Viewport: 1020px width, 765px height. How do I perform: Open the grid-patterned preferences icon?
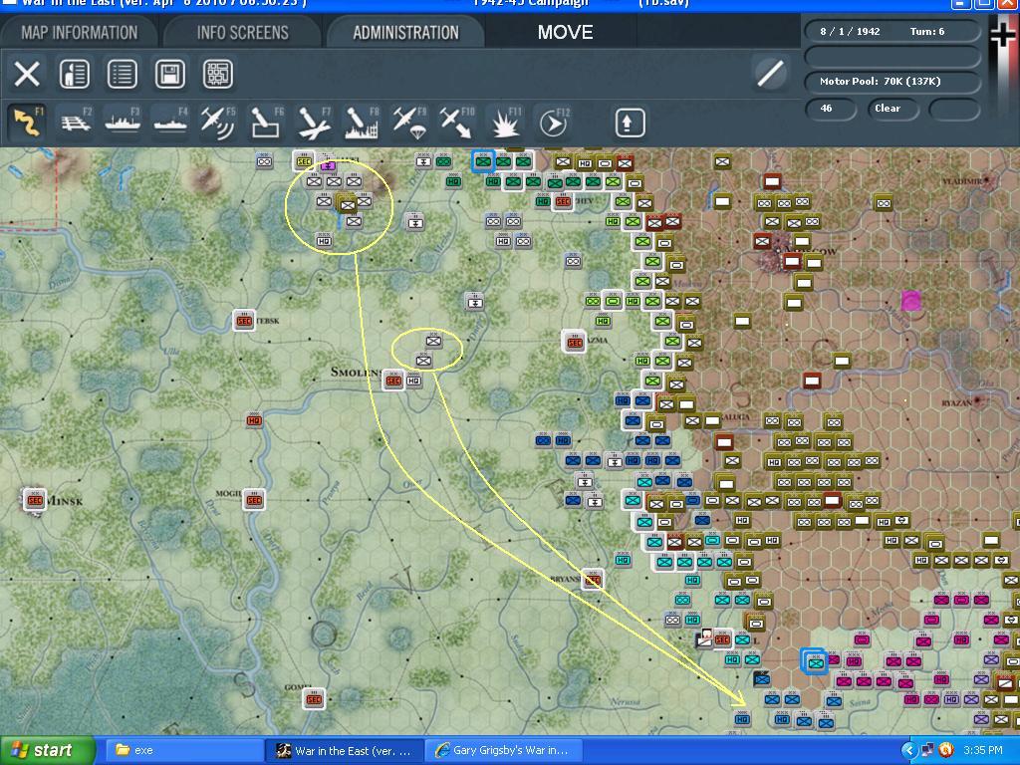218,74
